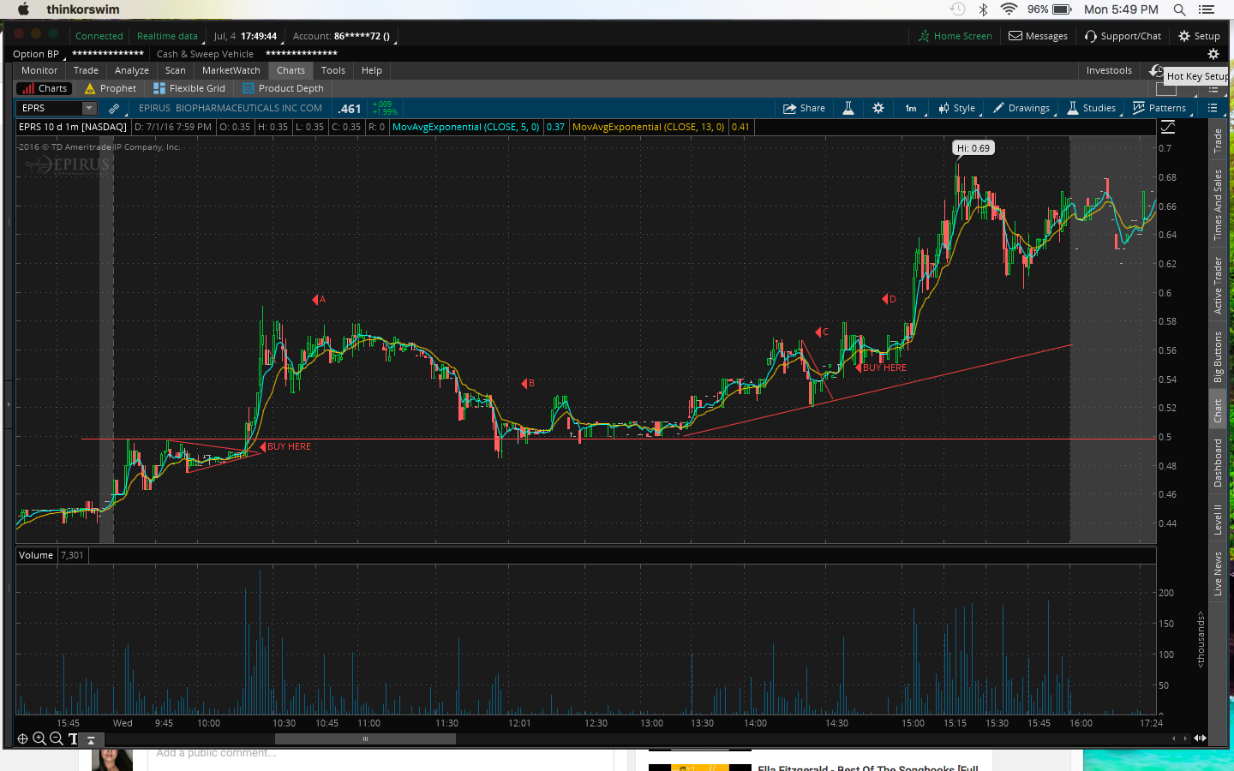
Task: Open the Messages envelope
Action: point(1038,36)
